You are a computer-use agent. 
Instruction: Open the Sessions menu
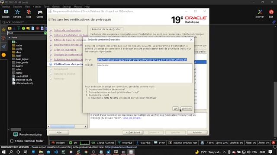[18, 6]
